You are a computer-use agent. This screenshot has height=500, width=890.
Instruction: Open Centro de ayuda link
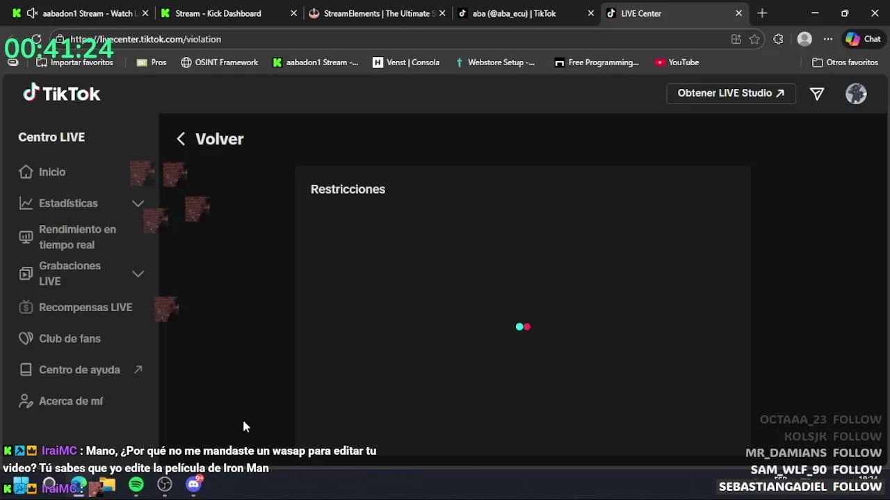pyautogui.click(x=80, y=370)
